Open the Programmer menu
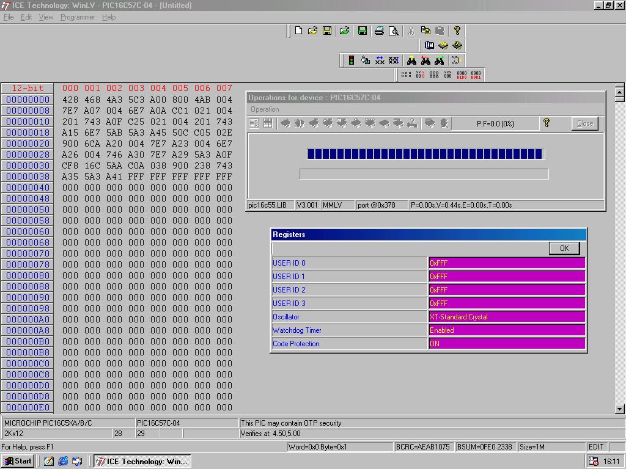 pyautogui.click(x=78, y=17)
